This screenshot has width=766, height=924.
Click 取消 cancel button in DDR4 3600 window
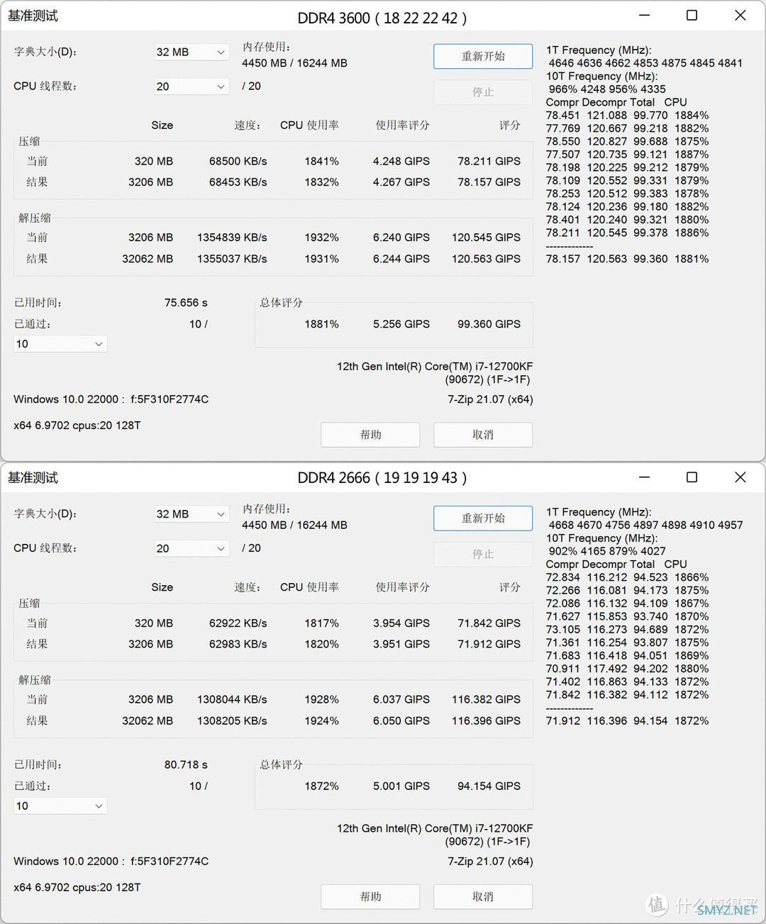point(483,435)
